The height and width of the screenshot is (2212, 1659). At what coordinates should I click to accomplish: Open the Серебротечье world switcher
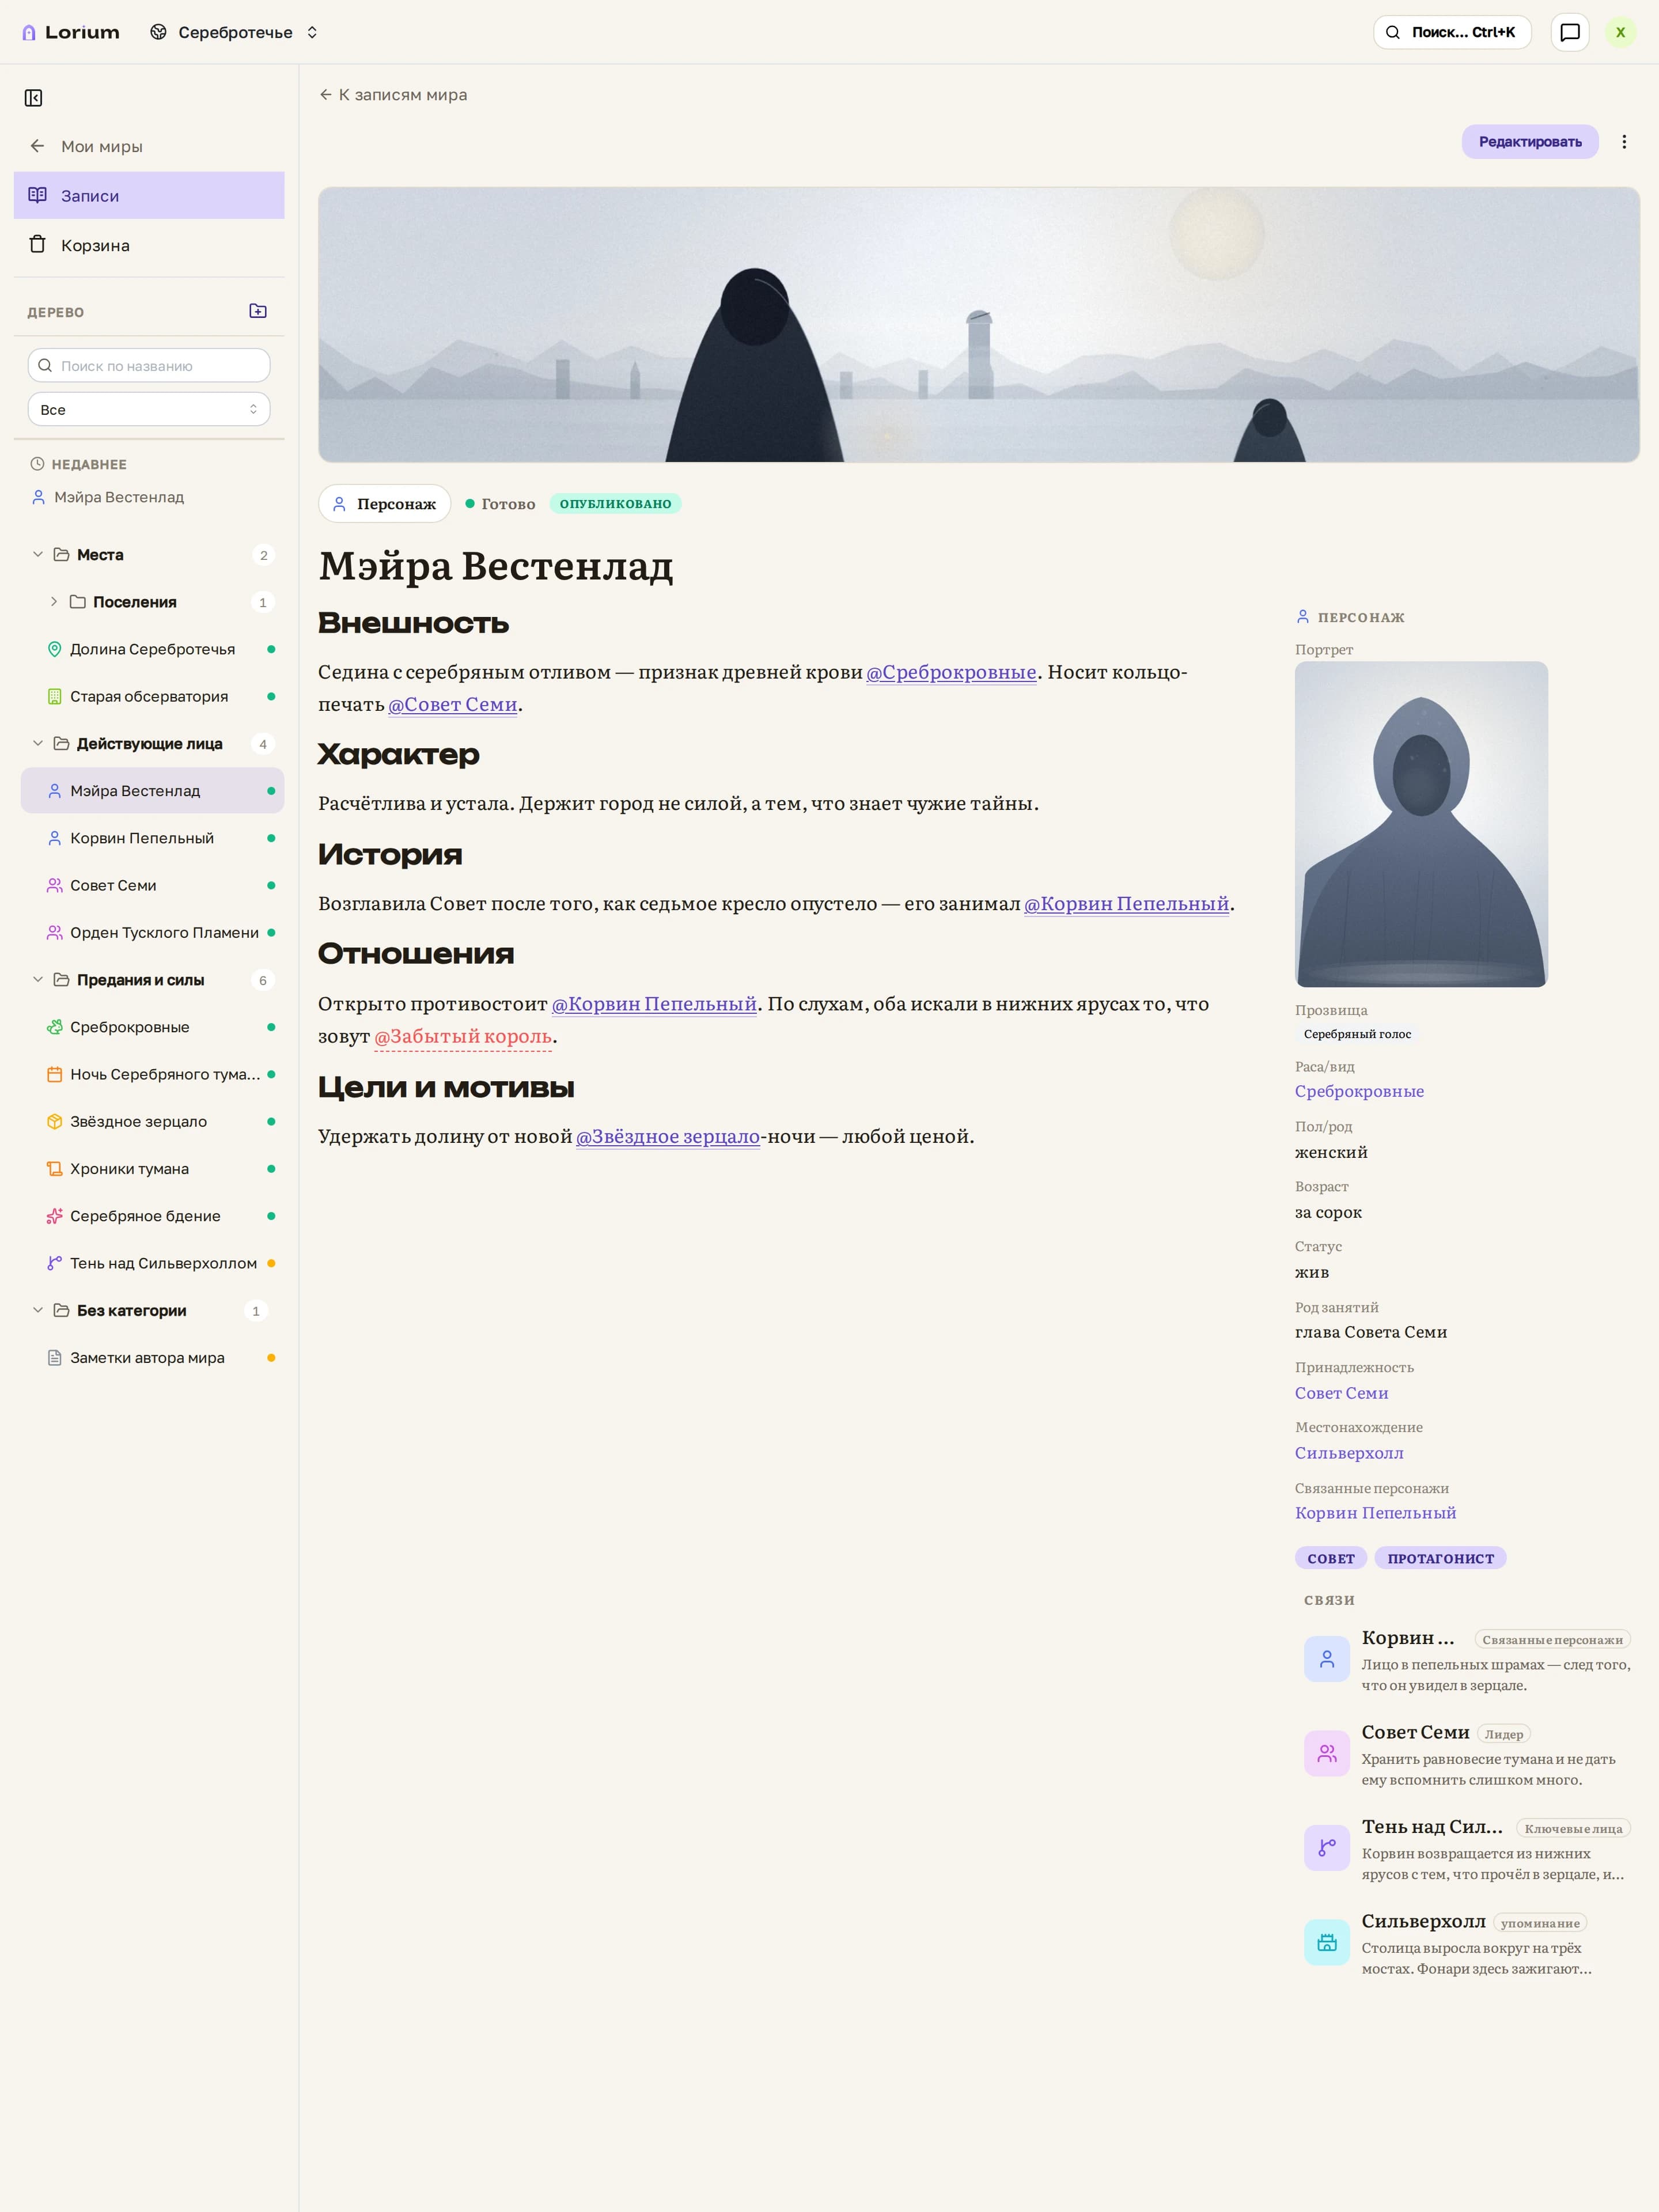point(234,33)
